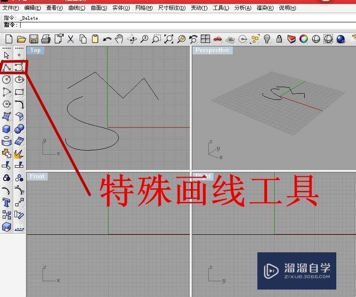Open a file with the folder icon

click(21, 39)
